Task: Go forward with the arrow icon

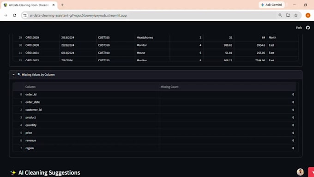Action: pos(6,15)
